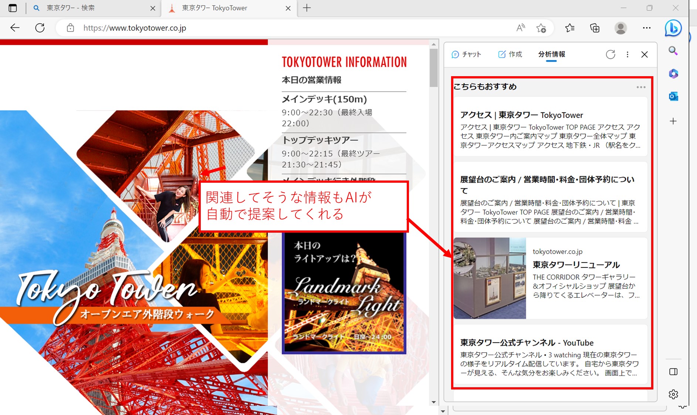697x415 pixels.
Task: Open the Microsoft 365 sidebar icon
Action: [x=673, y=74]
